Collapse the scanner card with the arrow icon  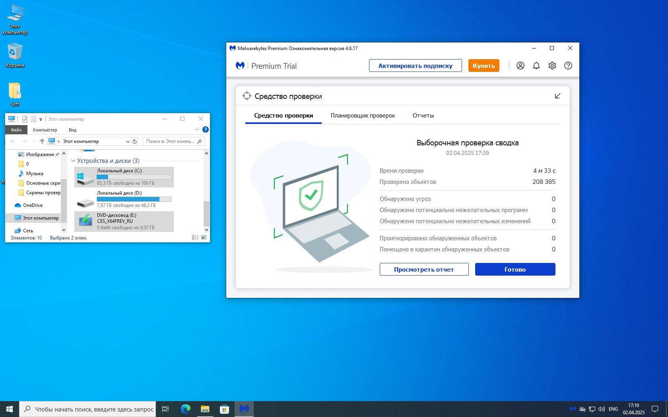pos(557,96)
